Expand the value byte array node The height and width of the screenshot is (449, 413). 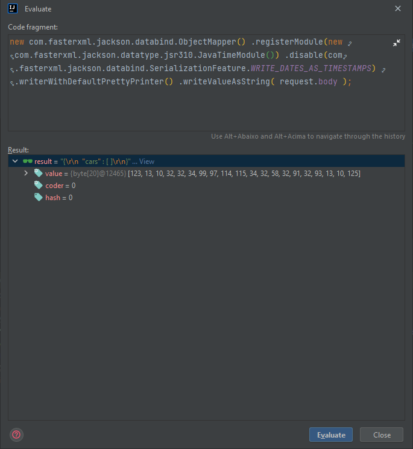click(26, 174)
